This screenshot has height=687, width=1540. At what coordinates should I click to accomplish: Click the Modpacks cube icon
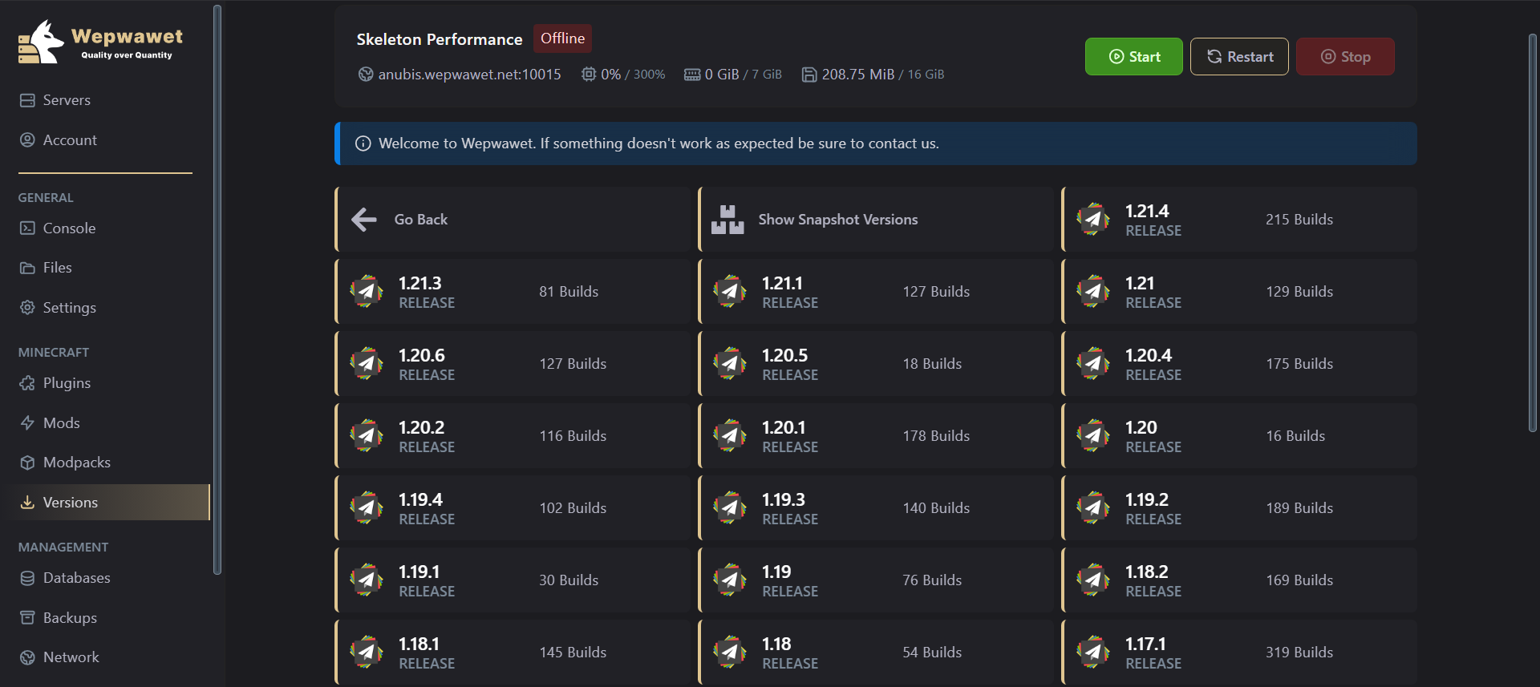[x=27, y=463]
